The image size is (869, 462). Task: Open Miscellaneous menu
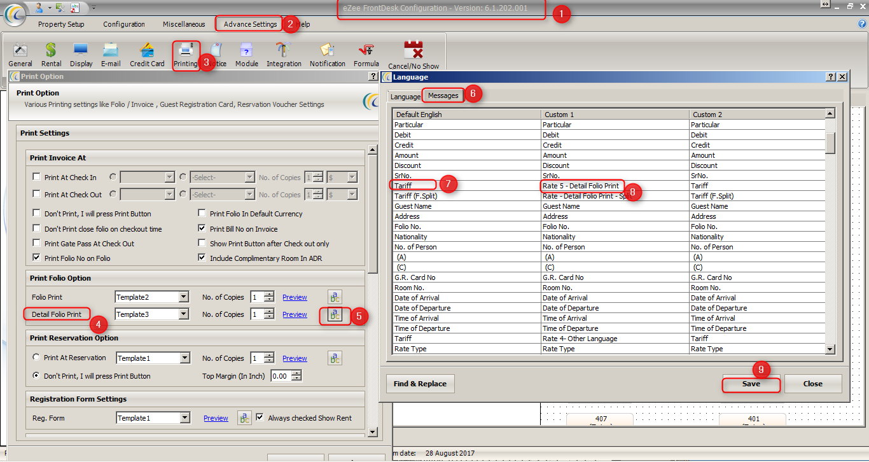(x=184, y=24)
